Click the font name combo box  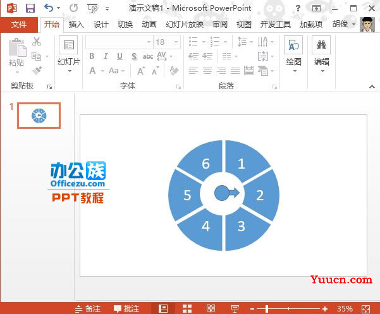click(x=120, y=42)
